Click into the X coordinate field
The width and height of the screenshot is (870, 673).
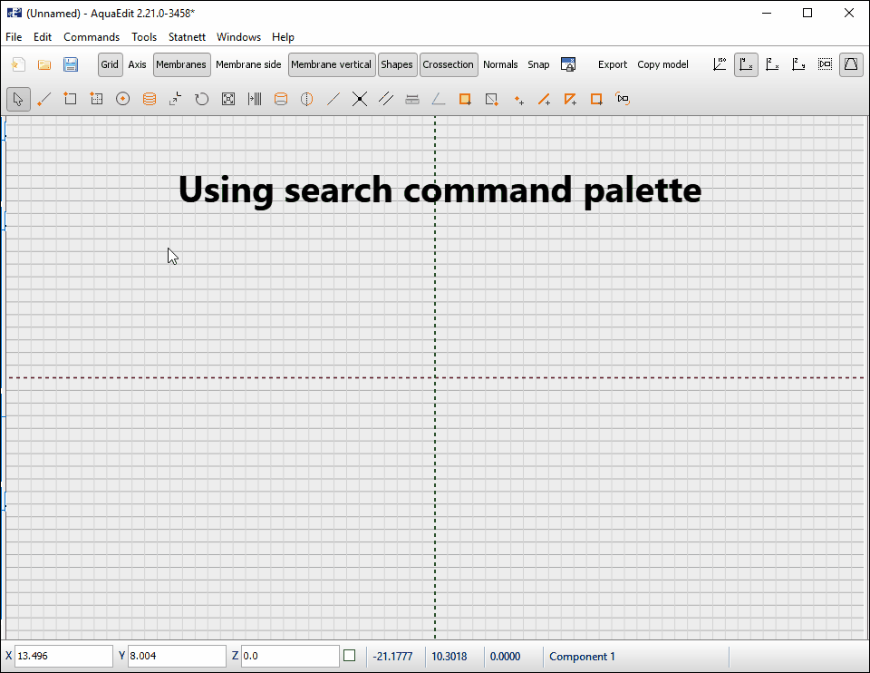(63, 656)
